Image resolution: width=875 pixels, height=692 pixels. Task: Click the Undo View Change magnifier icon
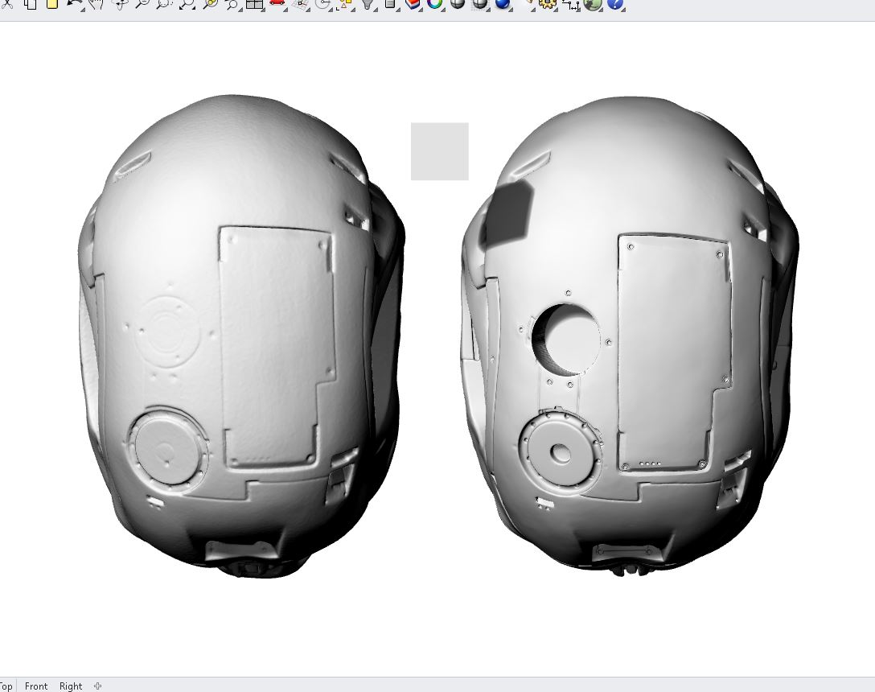coord(232,4)
